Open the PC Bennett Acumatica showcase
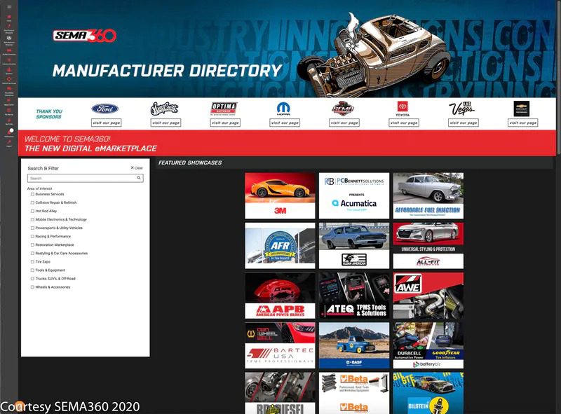Screen dimensions: 561x414 pyautogui.click(x=354, y=195)
